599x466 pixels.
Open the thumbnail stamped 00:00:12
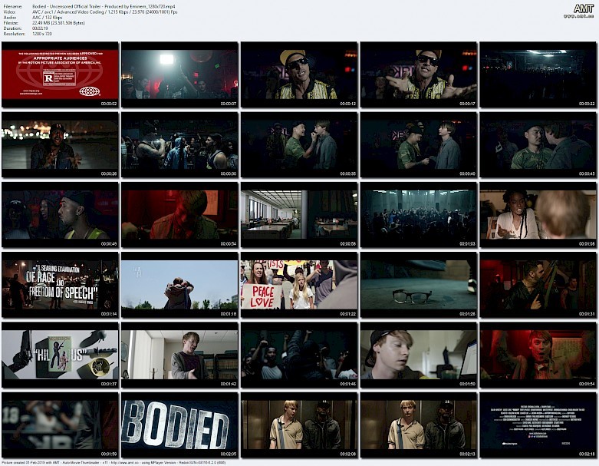299,74
